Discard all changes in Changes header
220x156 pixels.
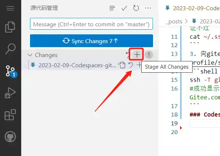pyautogui.click(x=127, y=55)
